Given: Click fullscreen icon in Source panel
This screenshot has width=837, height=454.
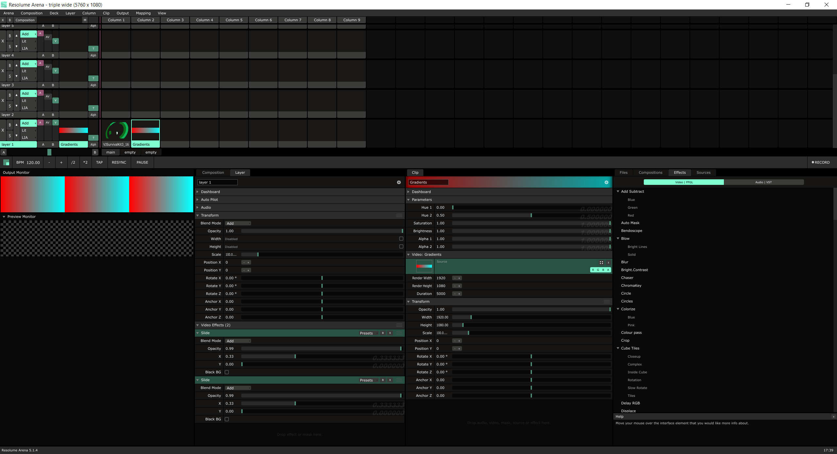Looking at the screenshot, I should [x=601, y=263].
